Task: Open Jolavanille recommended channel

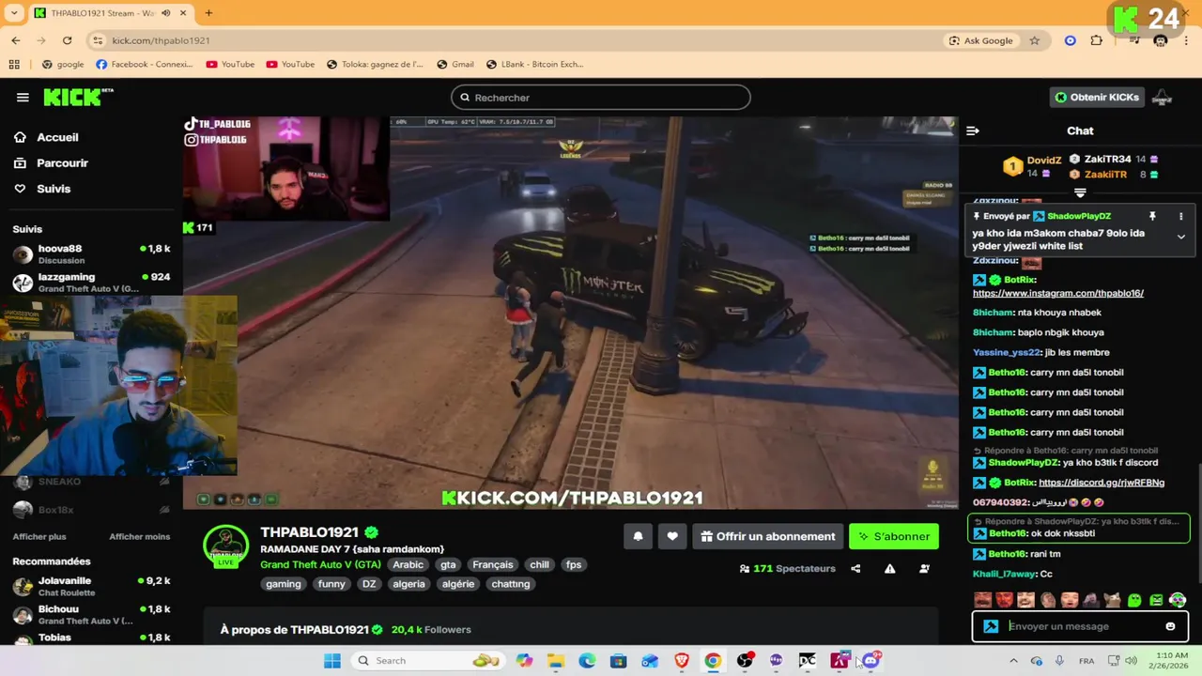Action: tap(91, 587)
